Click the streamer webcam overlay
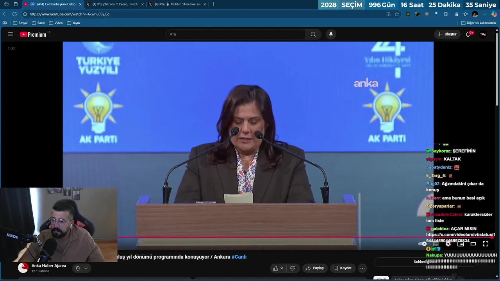 59,225
